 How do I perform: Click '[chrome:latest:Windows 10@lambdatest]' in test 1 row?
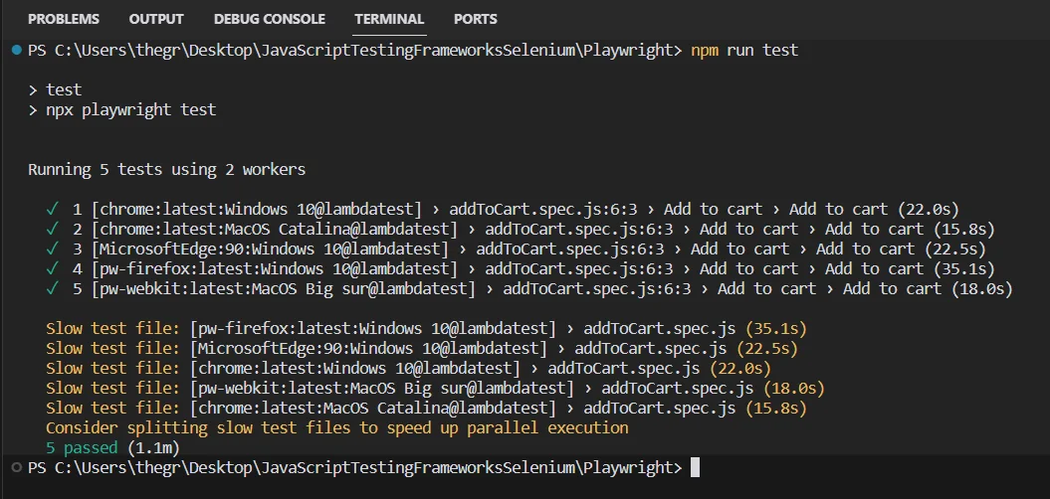(x=257, y=210)
